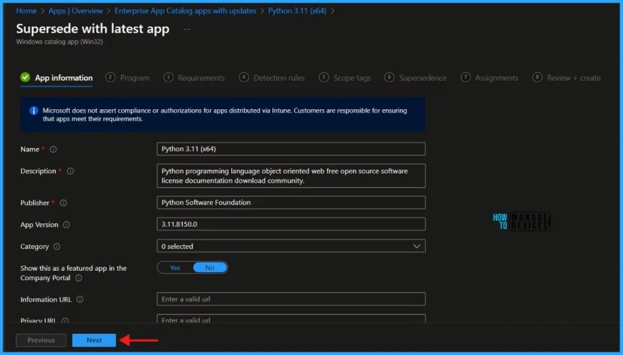
Task: Open Enterprise App Catalog apps with updates breadcrumb
Action: tap(185, 11)
